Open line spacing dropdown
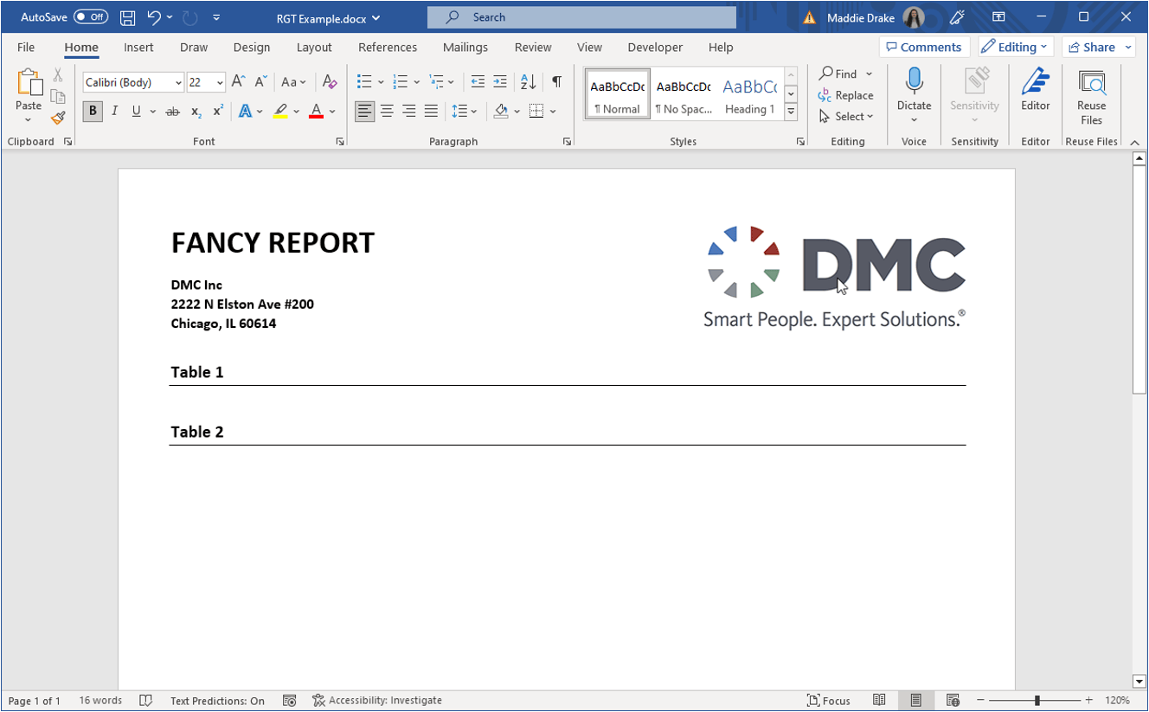Screen dimensions: 1149x712 (x=465, y=111)
